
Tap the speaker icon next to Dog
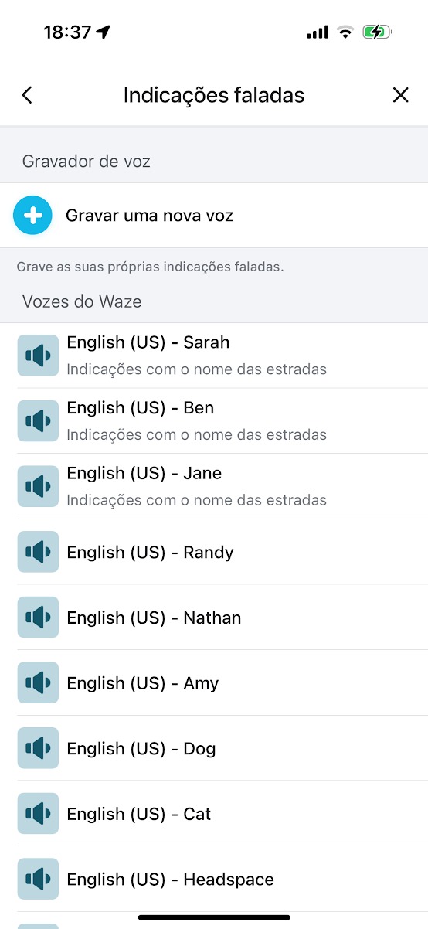tap(38, 748)
